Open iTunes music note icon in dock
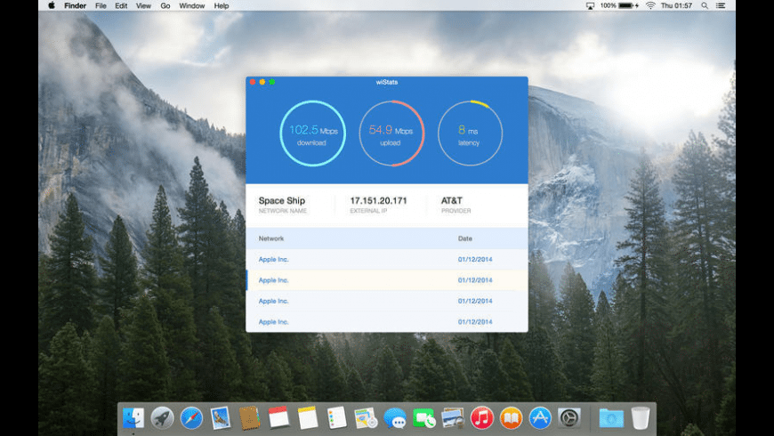774x436 pixels. (x=482, y=417)
